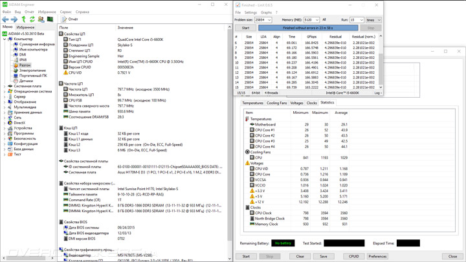Click the Start button in LinX

245,28
